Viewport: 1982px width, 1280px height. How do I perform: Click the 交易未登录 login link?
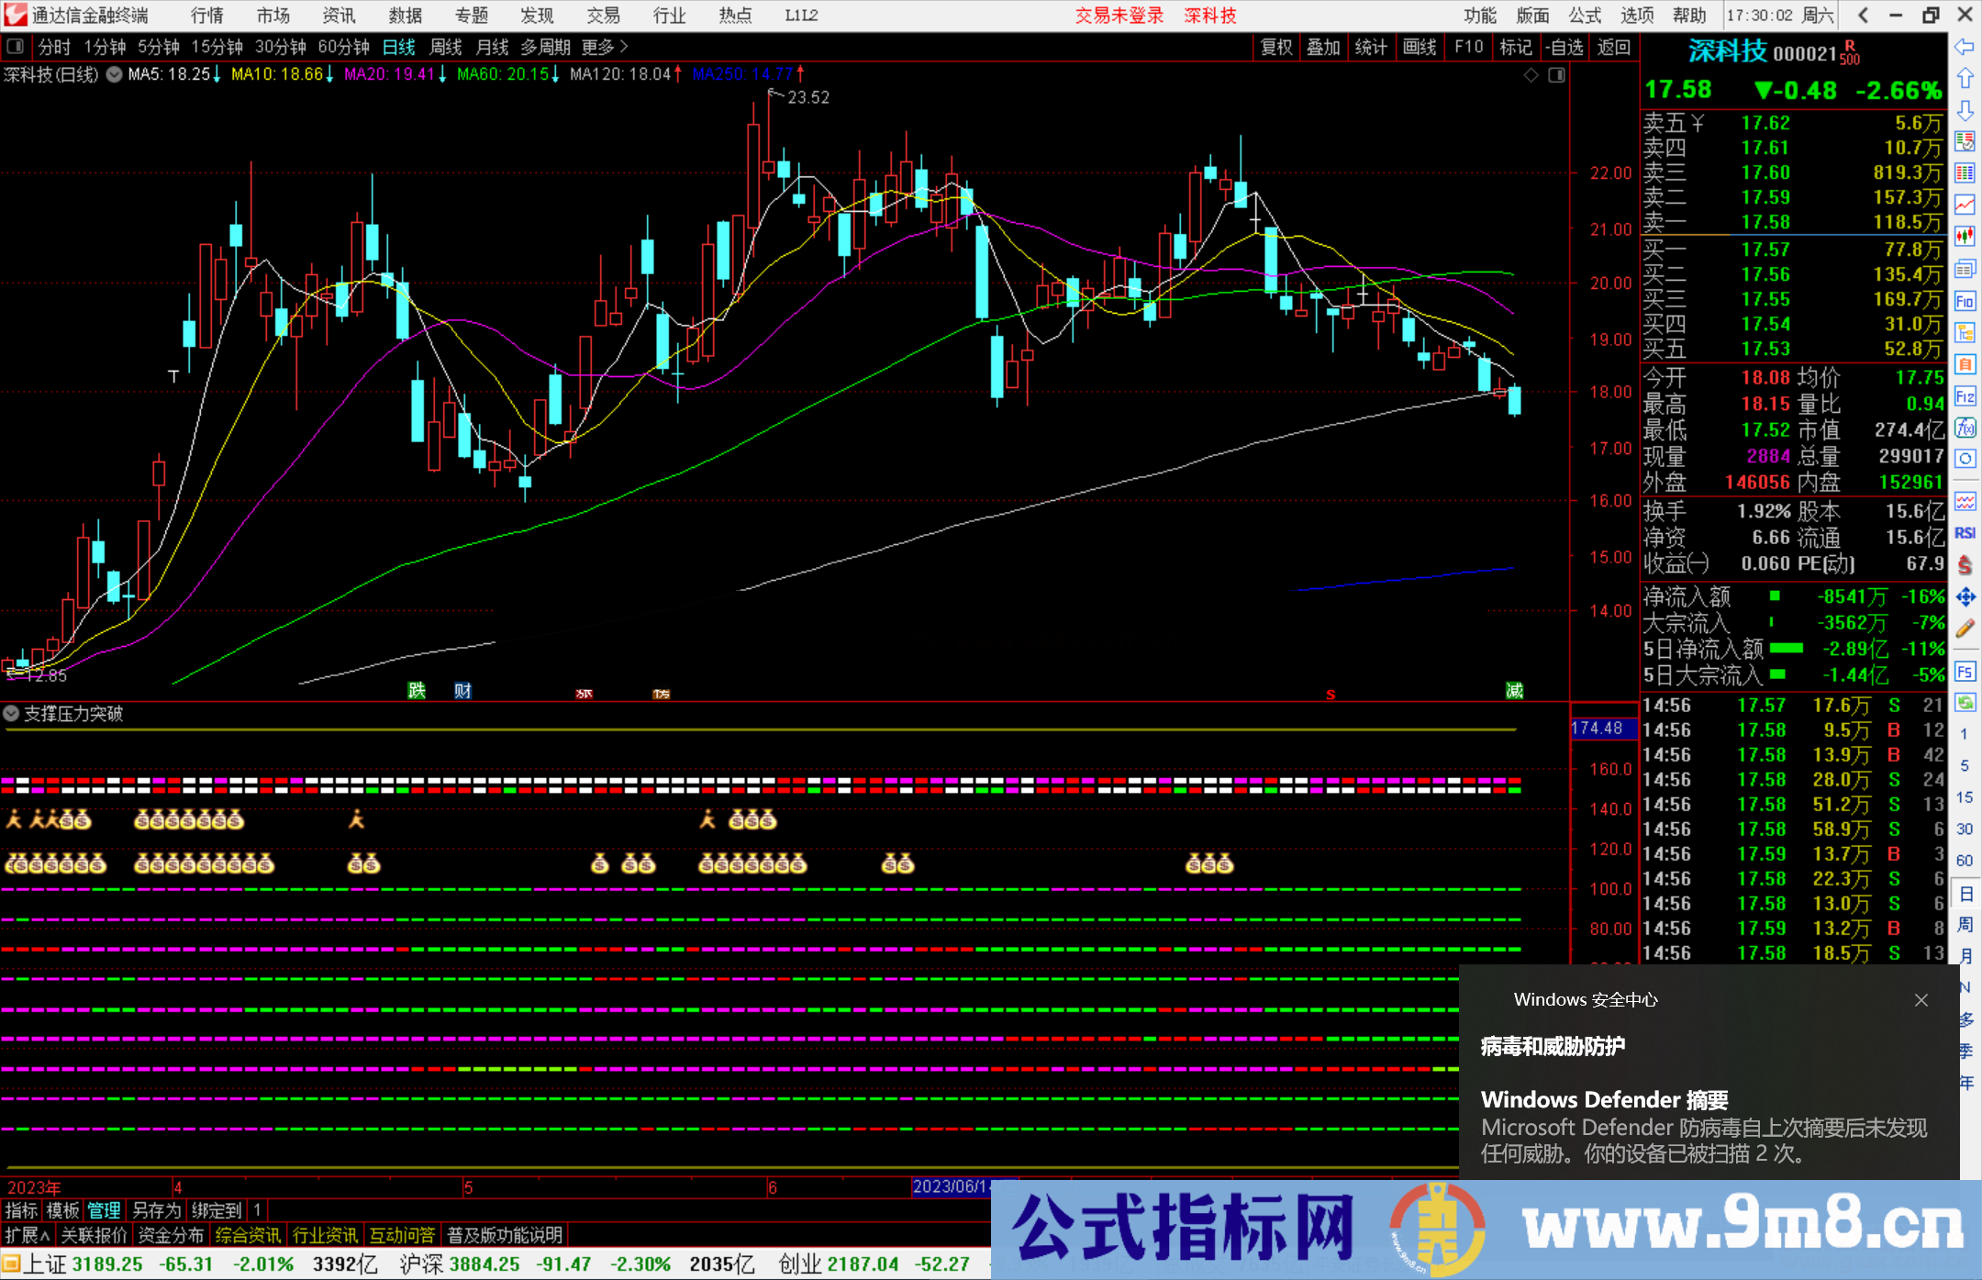click(1118, 16)
